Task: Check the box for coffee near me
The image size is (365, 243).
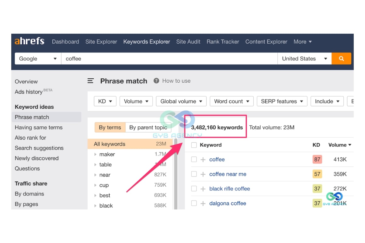Action: coord(194,174)
